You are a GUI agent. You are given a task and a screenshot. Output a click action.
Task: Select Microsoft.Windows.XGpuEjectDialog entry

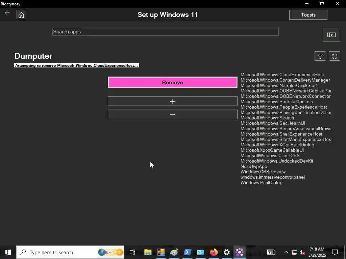click(277, 145)
